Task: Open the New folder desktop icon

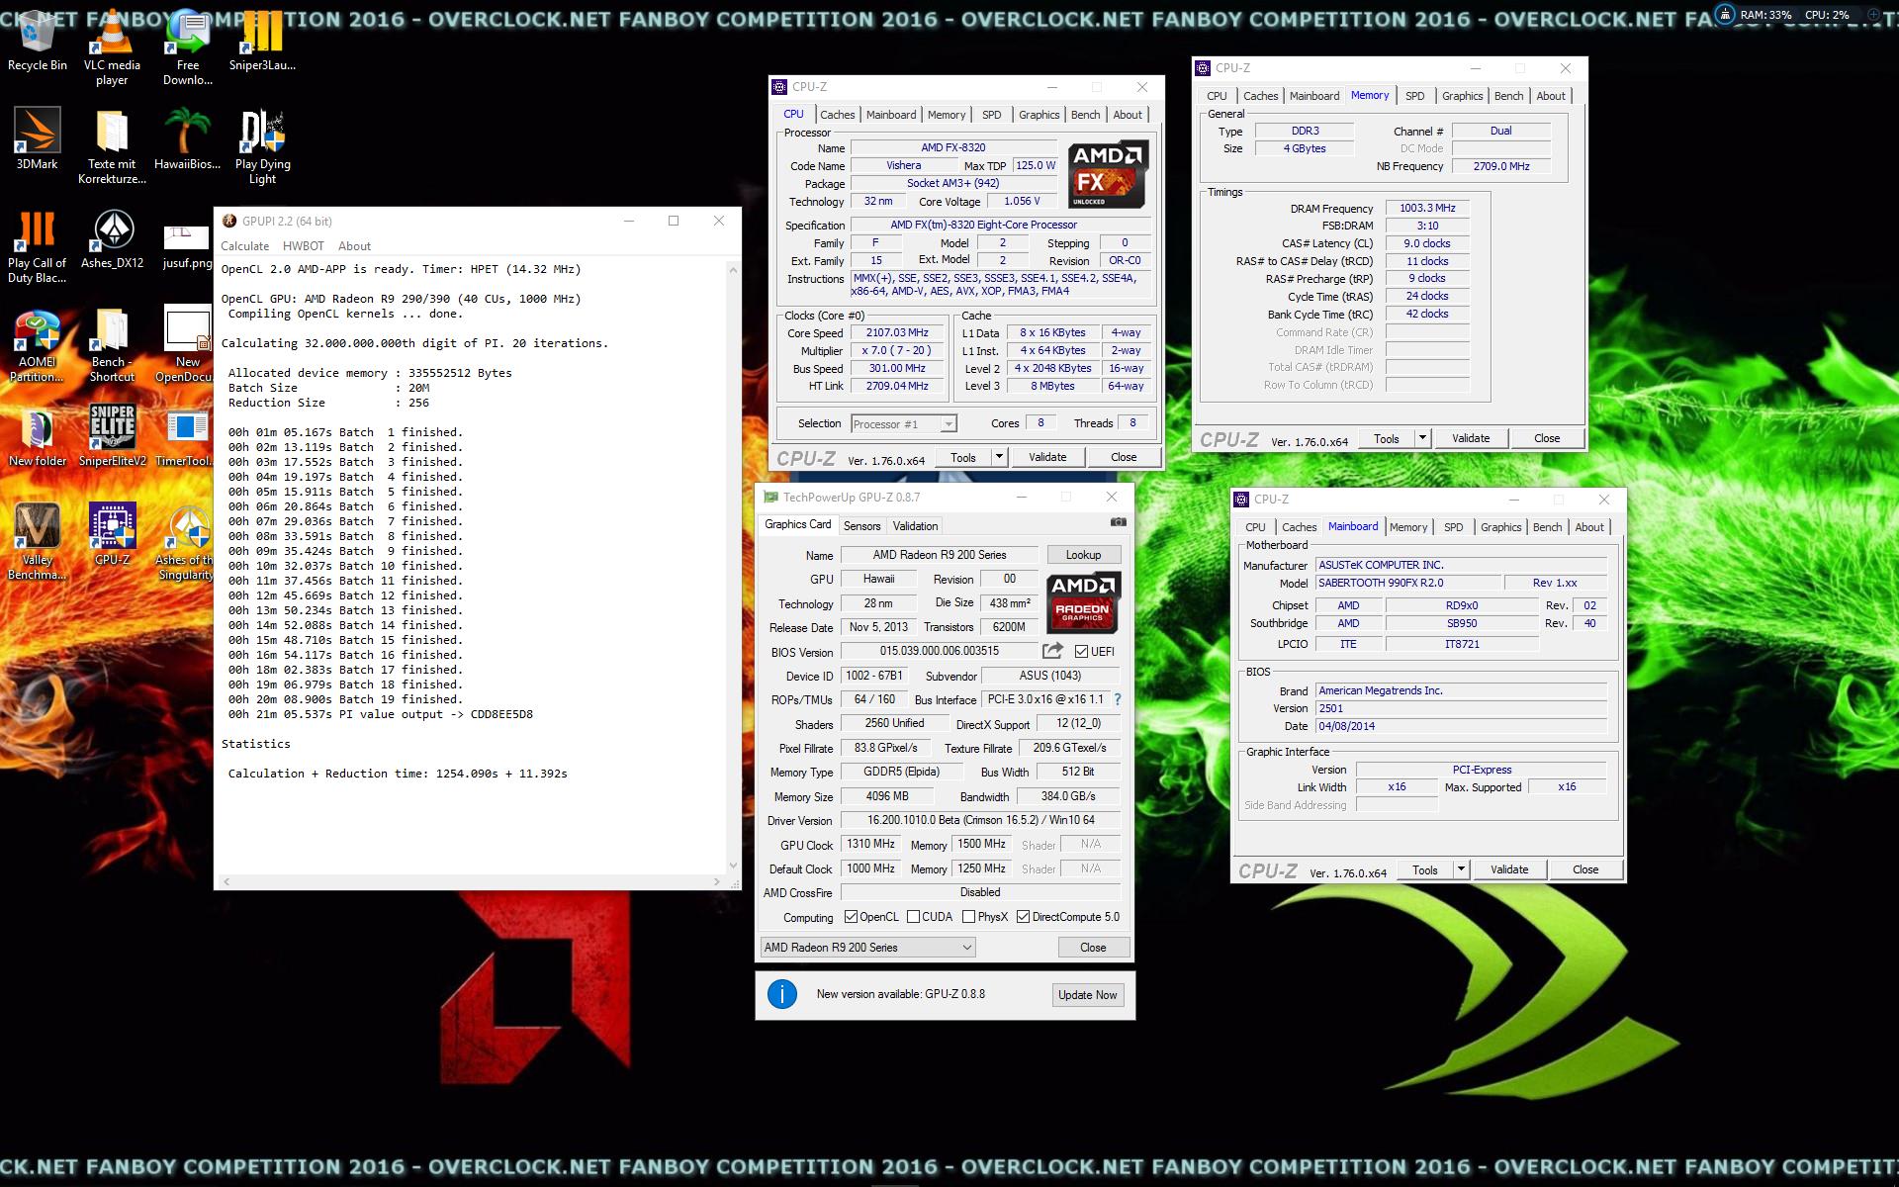Action: click(38, 435)
